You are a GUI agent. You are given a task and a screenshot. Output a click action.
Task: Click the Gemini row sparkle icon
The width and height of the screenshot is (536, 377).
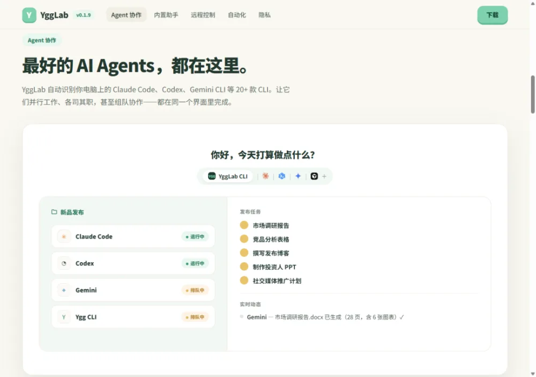(x=64, y=290)
